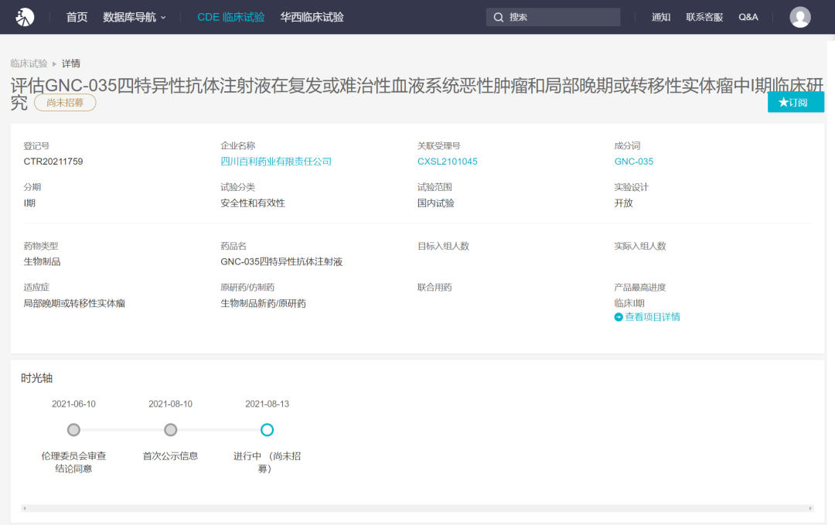Go back to 临床试验 breadcrumb
The height and width of the screenshot is (525, 835).
point(29,63)
